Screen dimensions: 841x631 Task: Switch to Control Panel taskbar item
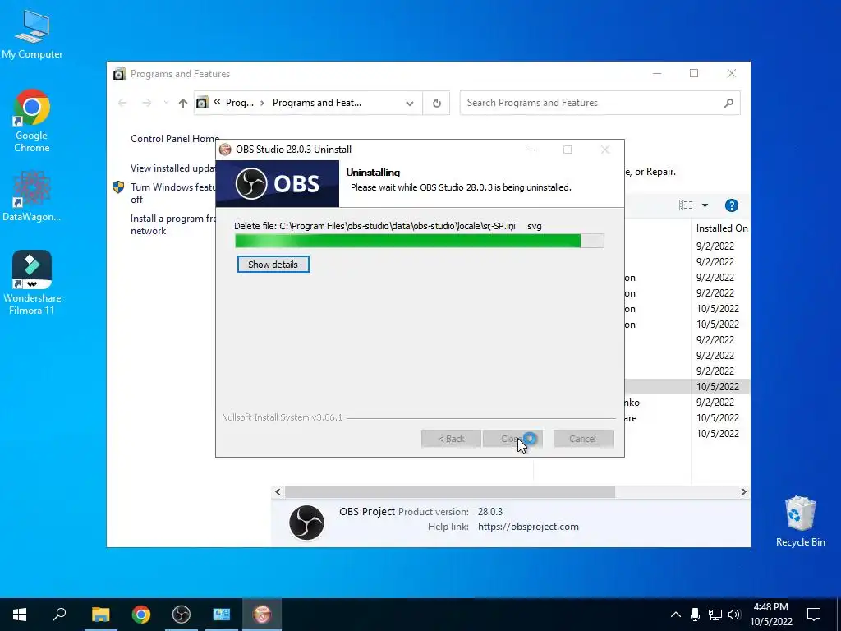coord(222,615)
